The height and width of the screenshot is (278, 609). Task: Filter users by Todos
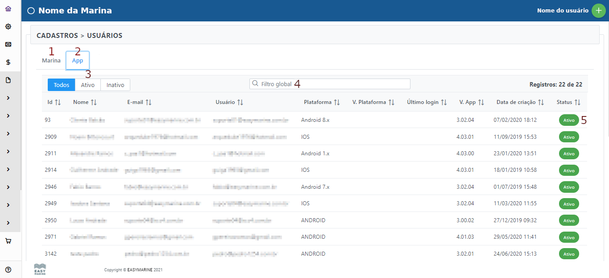point(62,85)
